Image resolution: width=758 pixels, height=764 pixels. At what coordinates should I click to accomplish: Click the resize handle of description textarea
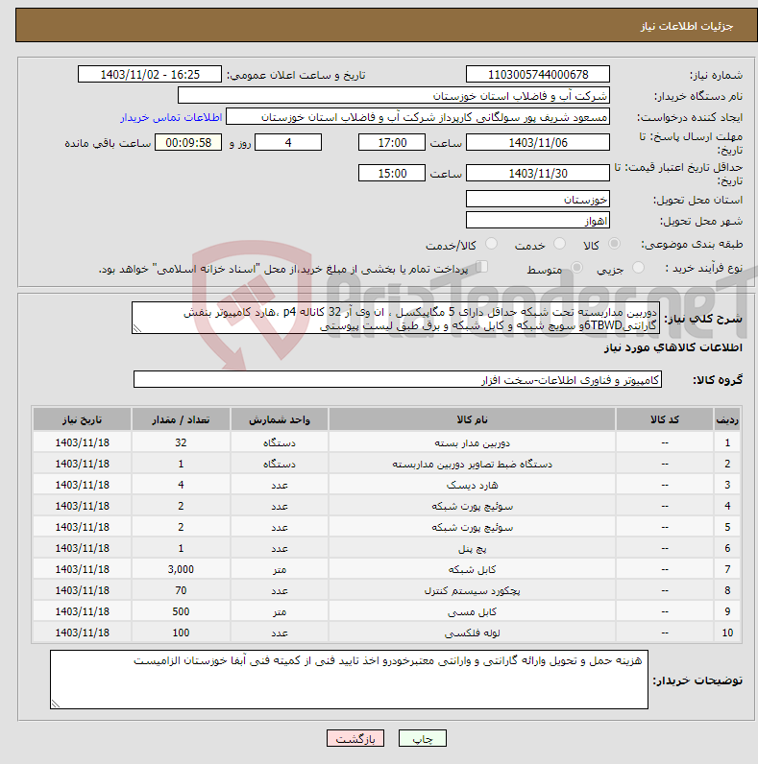point(137,329)
